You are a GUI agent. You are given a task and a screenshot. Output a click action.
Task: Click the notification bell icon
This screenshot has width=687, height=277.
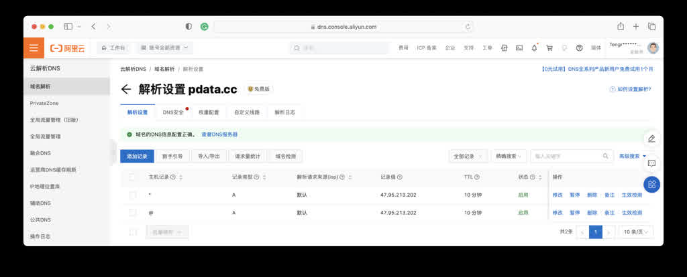(534, 48)
